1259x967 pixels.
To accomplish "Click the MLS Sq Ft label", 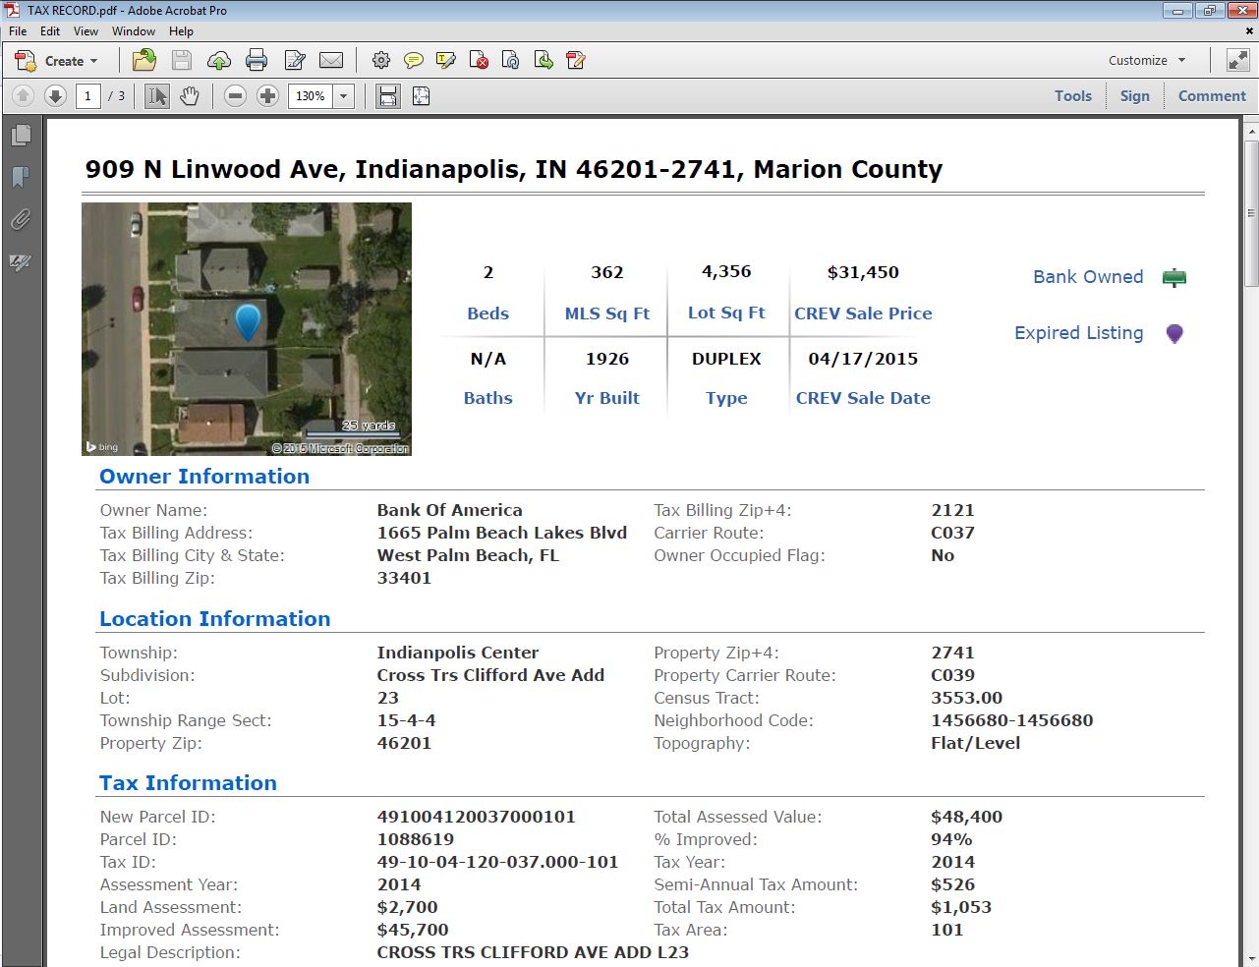I will coord(607,313).
